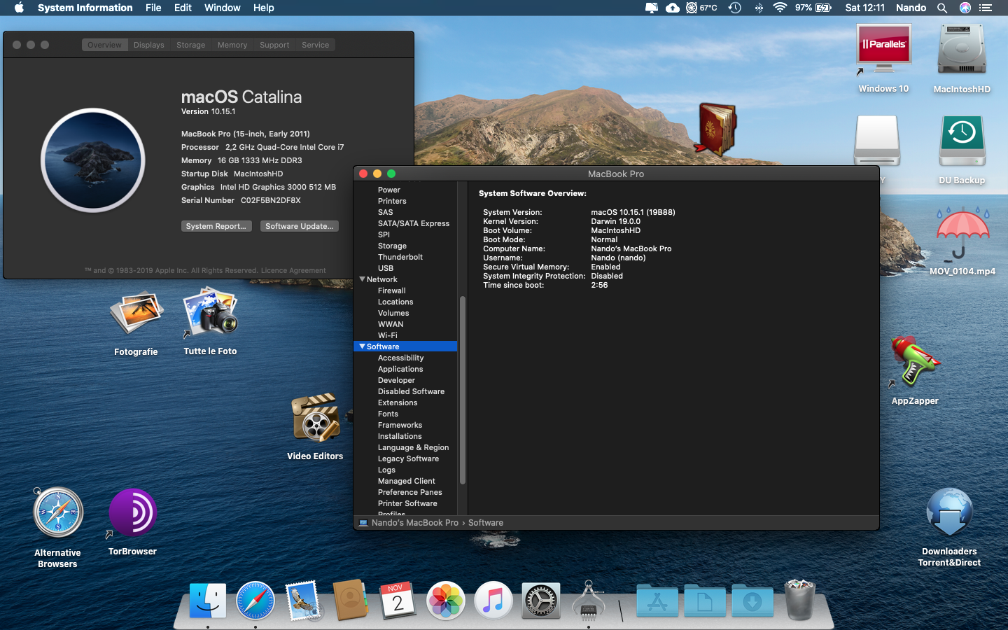1008x630 pixels.
Task: Collapse the Software category triangle
Action: pos(362,346)
